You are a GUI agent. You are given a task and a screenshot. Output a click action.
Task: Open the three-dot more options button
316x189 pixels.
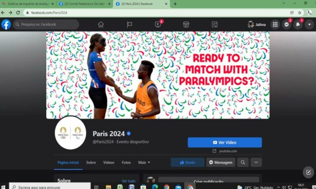pyautogui.click(x=256, y=162)
